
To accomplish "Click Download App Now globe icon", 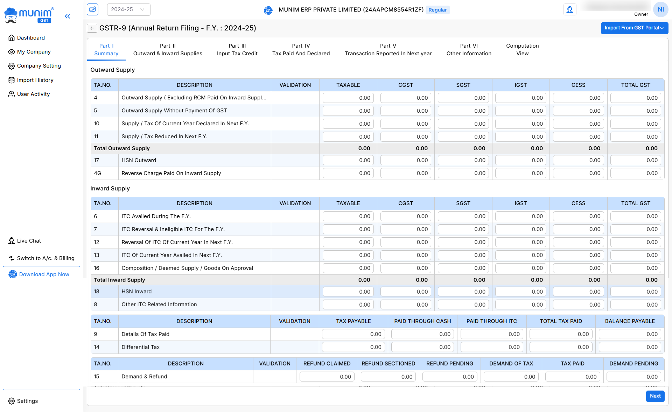I will coord(13,274).
